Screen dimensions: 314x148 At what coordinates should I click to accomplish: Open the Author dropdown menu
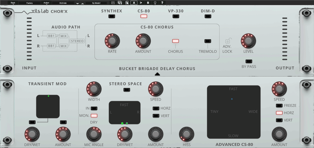tap(46, 3)
